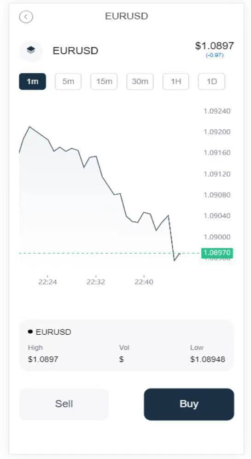Click the 22:40 time axis marker
The width and height of the screenshot is (251, 459).
[x=144, y=282]
